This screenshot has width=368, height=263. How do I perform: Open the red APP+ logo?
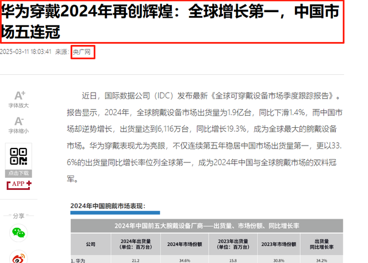19,185
